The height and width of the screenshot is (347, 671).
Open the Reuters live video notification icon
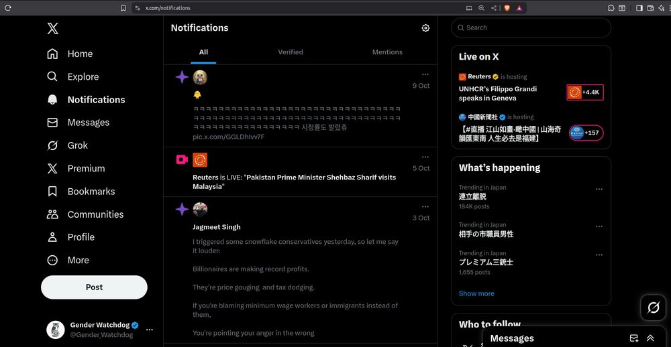[x=182, y=159]
